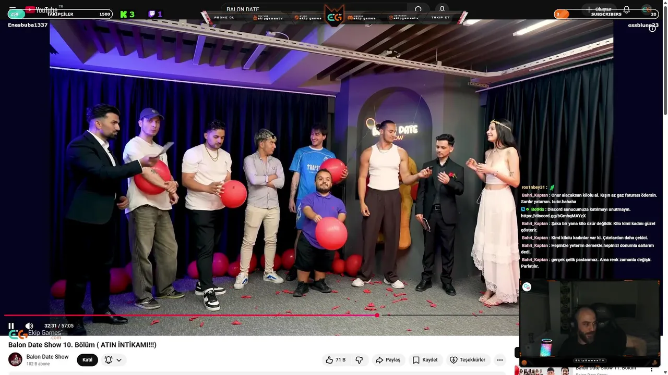Click the magnifier search button

pos(418,9)
